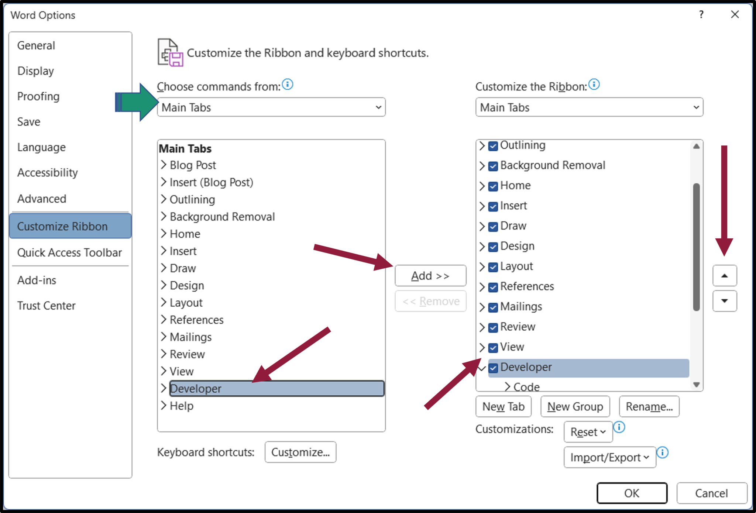Expand the Developer item in the left list

pyautogui.click(x=164, y=388)
